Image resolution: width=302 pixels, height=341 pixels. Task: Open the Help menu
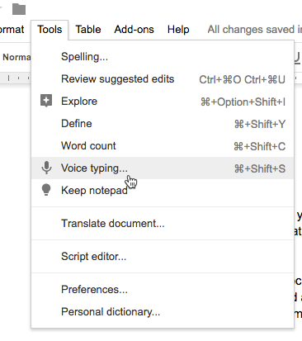pyautogui.click(x=178, y=30)
